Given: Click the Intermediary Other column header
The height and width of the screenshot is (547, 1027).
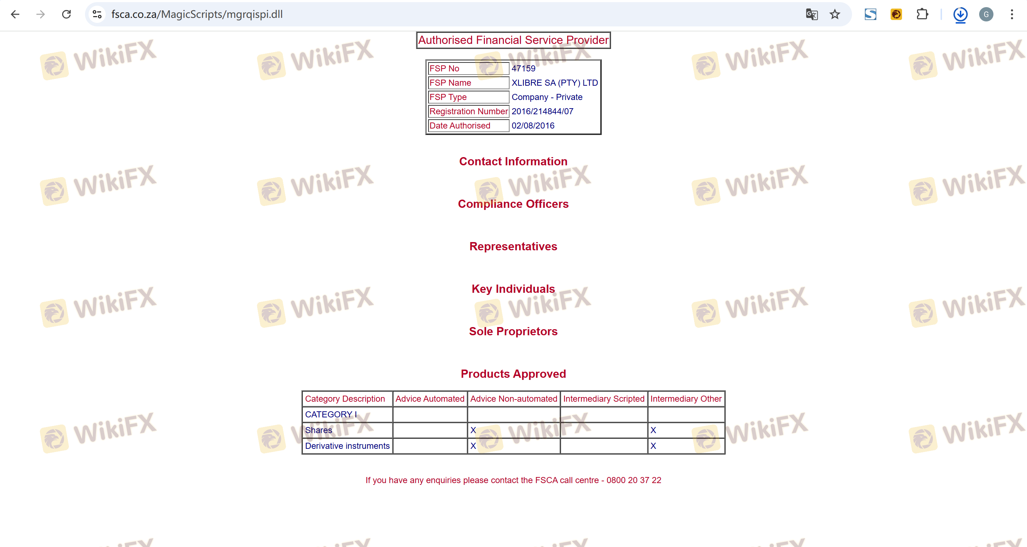Looking at the screenshot, I should (x=686, y=399).
